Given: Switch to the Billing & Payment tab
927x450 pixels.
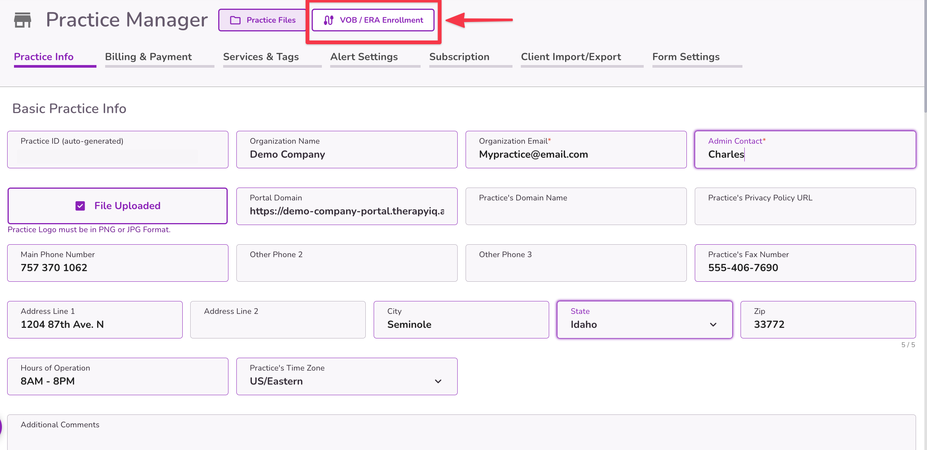Looking at the screenshot, I should 148,57.
